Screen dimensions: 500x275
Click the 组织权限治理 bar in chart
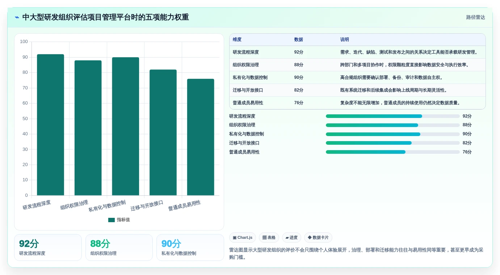coord(88,128)
